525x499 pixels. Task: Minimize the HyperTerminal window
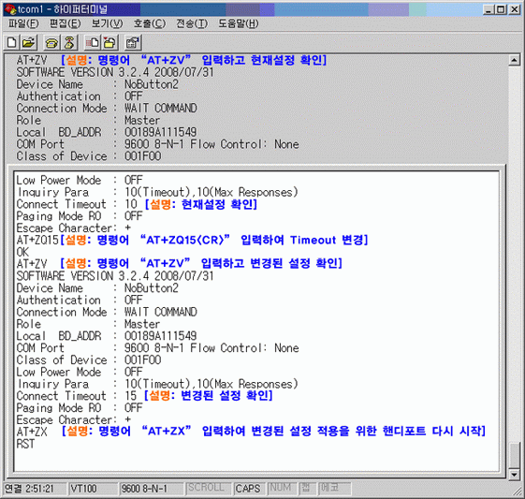[489, 9]
